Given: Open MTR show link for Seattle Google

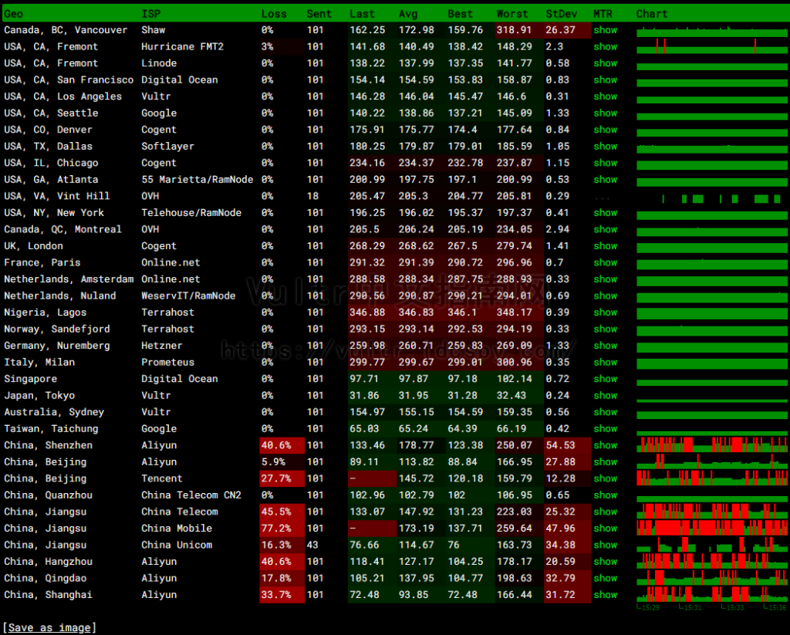Looking at the screenshot, I should click(605, 113).
